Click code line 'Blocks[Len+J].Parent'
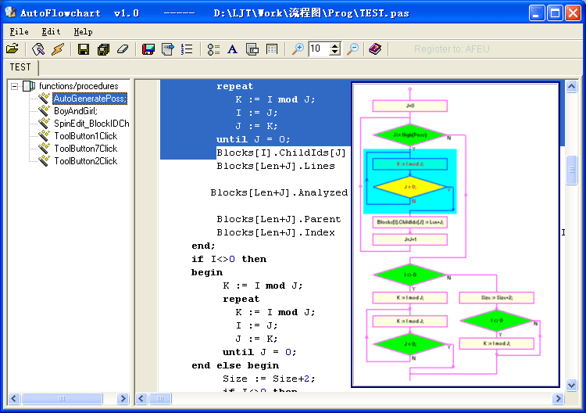 (278, 219)
